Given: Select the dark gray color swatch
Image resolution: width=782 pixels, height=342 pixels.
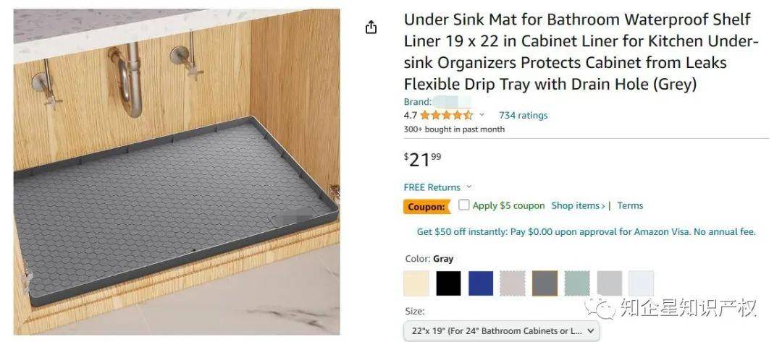Looking at the screenshot, I should [x=545, y=283].
